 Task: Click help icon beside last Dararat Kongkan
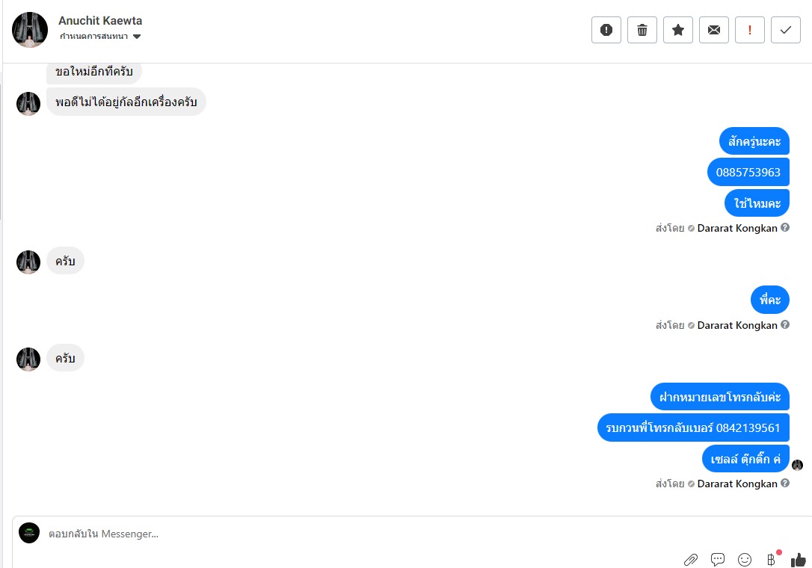click(785, 483)
